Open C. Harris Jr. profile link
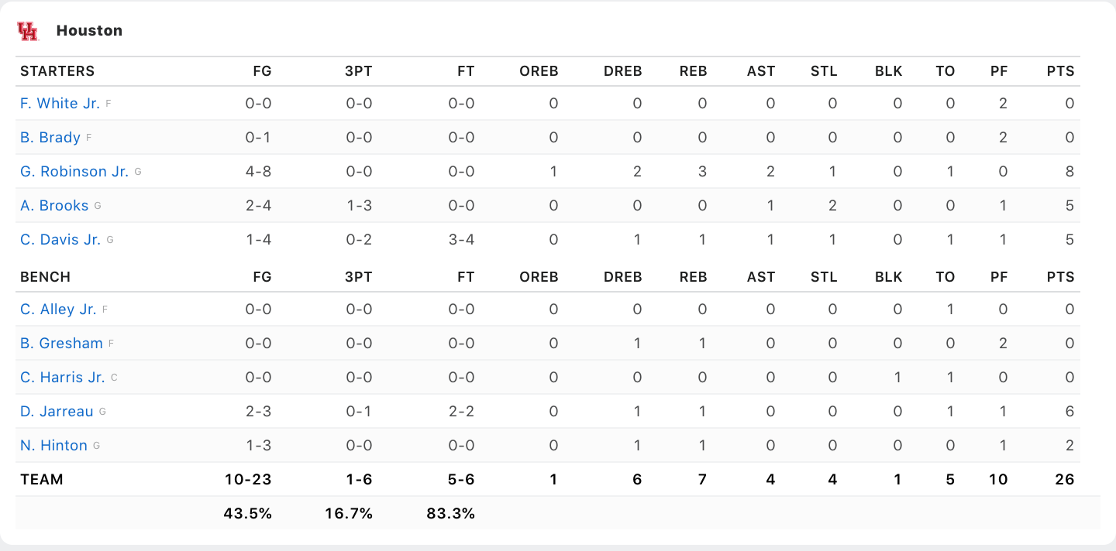1116x551 pixels. [62, 377]
